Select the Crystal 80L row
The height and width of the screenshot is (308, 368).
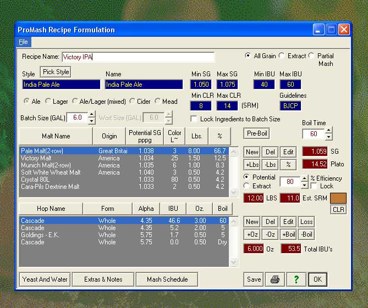[x=124, y=180]
